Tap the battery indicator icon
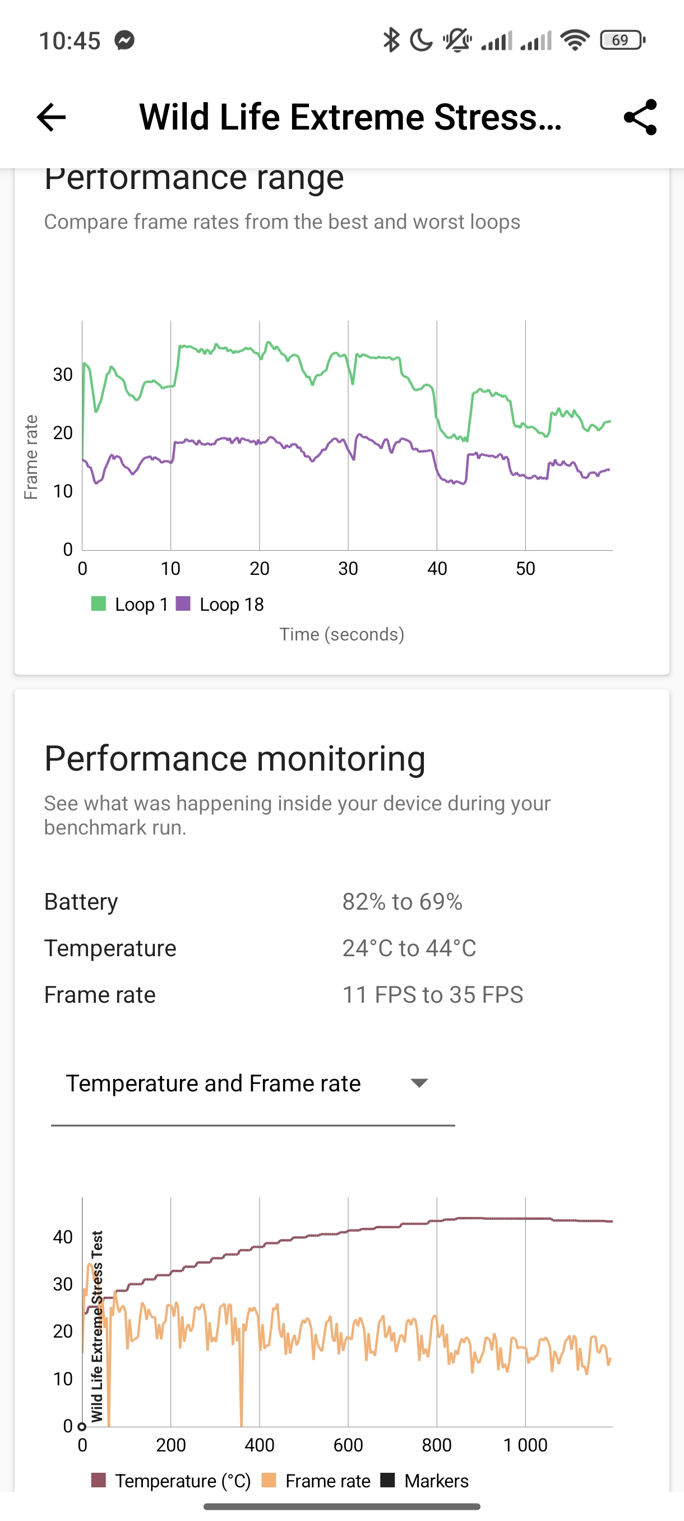 tap(622, 40)
